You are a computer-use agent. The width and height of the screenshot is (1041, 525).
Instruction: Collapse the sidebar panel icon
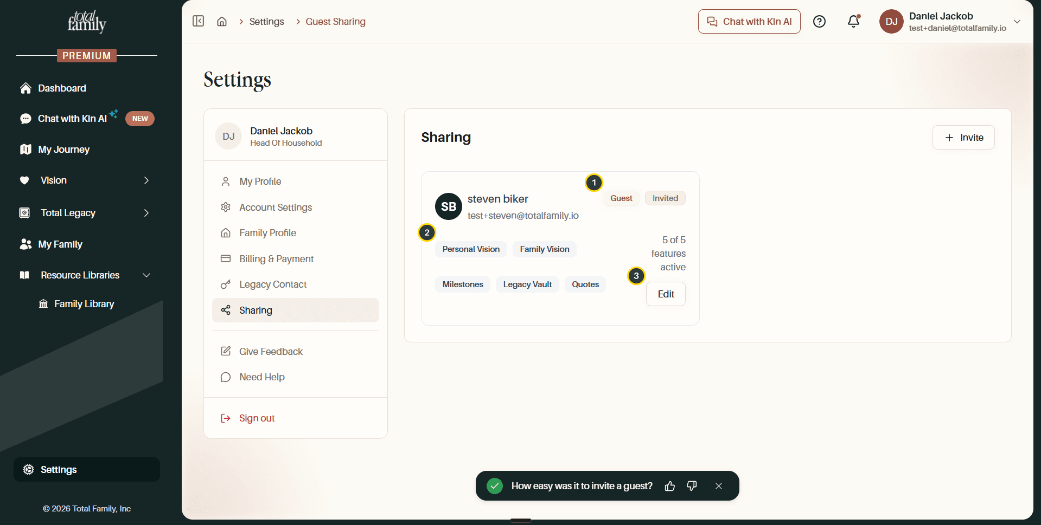[x=199, y=21]
